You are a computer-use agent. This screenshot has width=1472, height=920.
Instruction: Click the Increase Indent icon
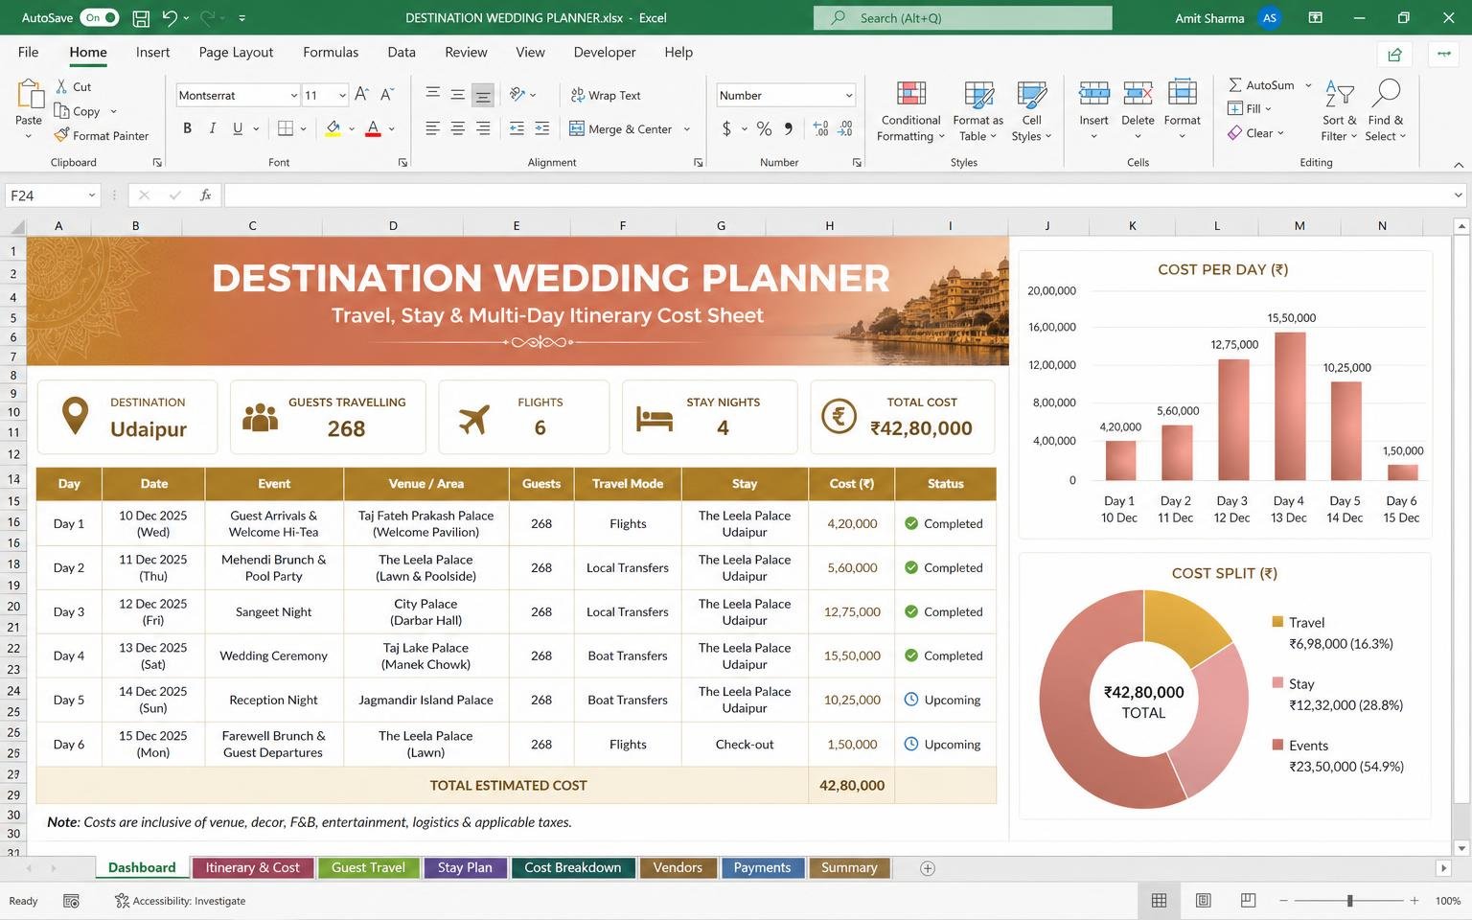[x=541, y=128]
